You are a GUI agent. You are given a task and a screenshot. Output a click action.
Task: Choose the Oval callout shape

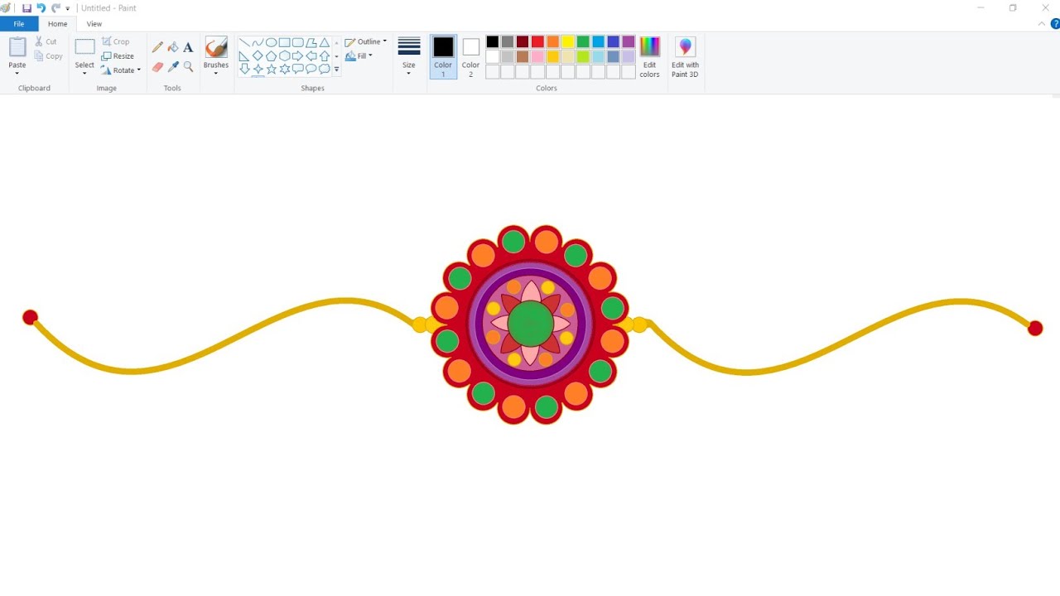311,69
